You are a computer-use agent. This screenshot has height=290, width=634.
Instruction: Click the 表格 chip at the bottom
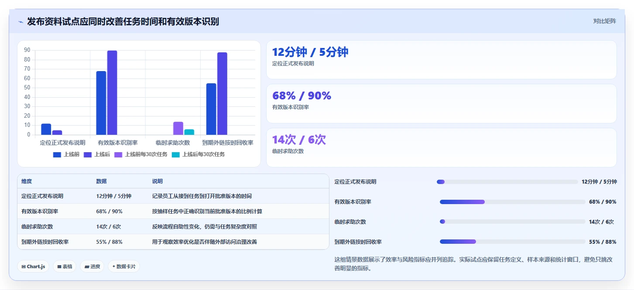65,266
